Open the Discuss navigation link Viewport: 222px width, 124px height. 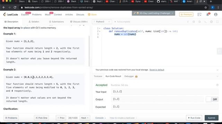(x=80, y=14)
